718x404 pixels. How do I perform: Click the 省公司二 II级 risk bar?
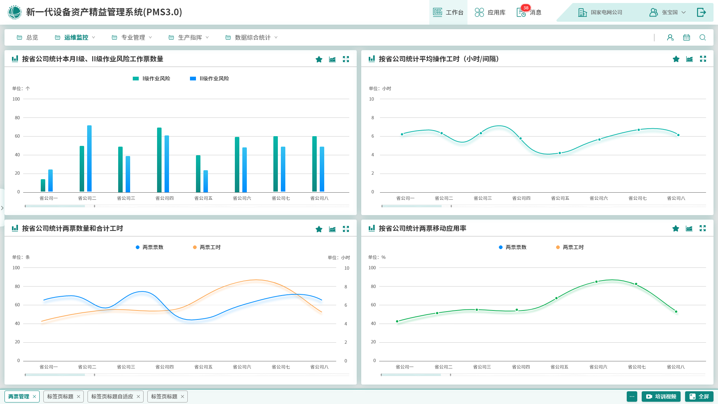point(89,159)
